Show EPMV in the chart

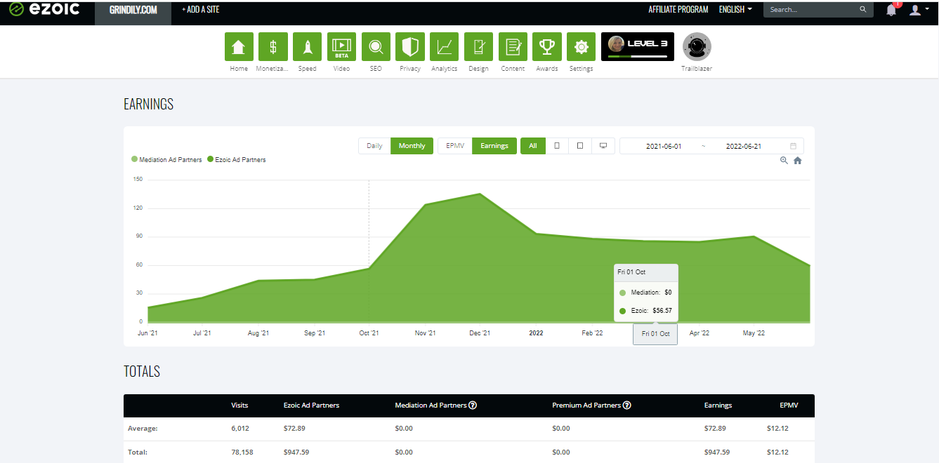pos(455,146)
